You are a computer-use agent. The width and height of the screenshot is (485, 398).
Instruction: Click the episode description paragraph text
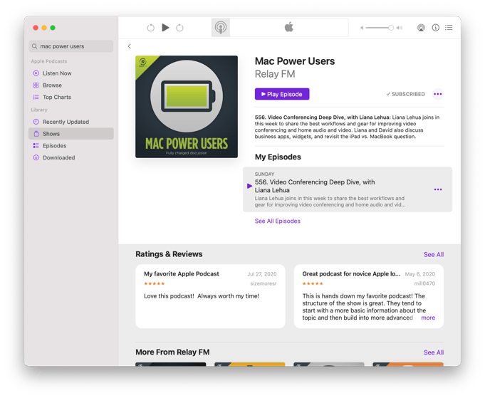click(348, 127)
